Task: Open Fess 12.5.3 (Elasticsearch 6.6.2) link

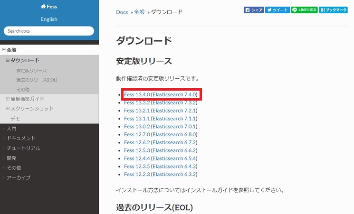Action: point(161,150)
